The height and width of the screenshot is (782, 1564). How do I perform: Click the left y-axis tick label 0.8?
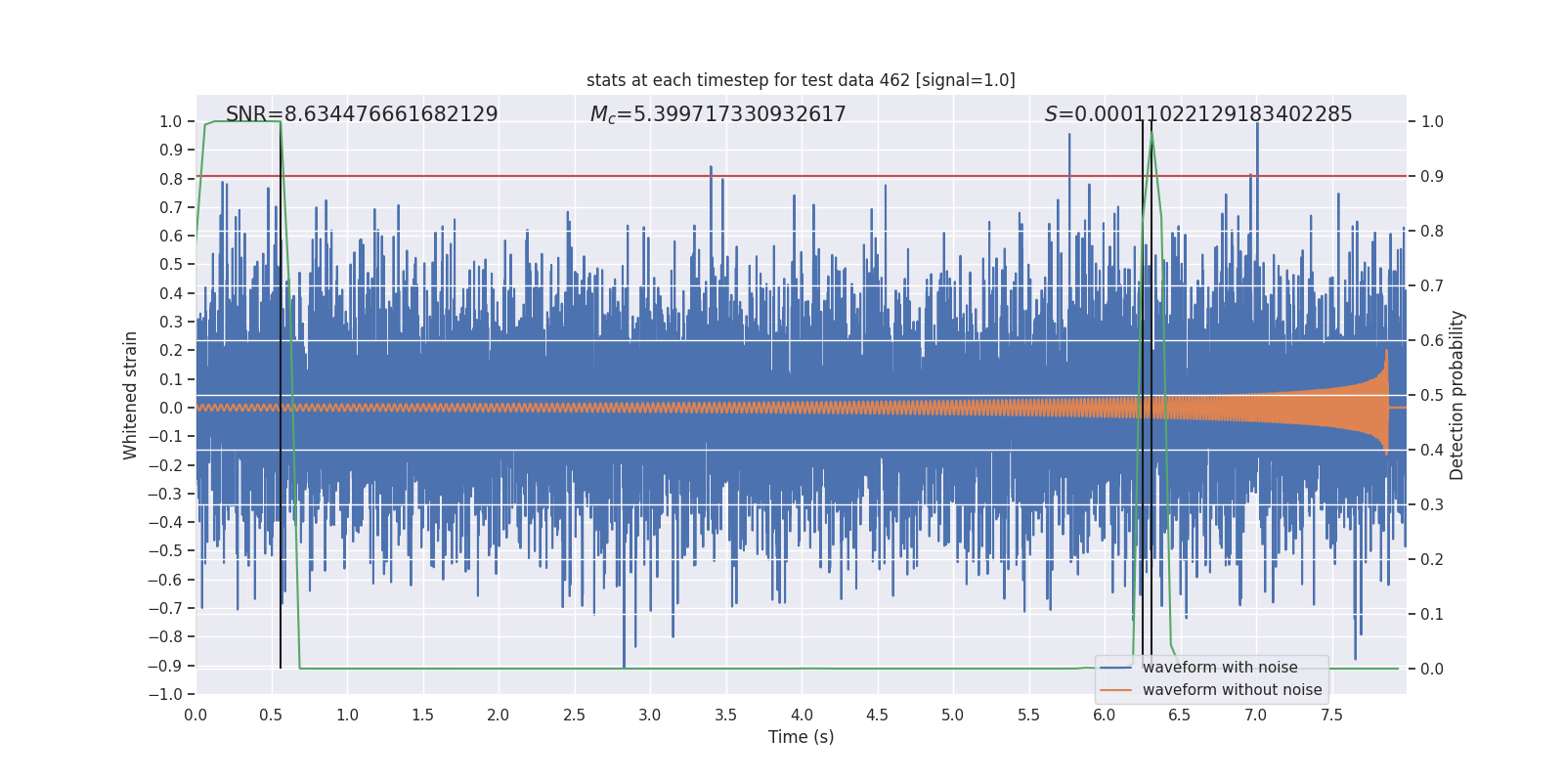(171, 179)
